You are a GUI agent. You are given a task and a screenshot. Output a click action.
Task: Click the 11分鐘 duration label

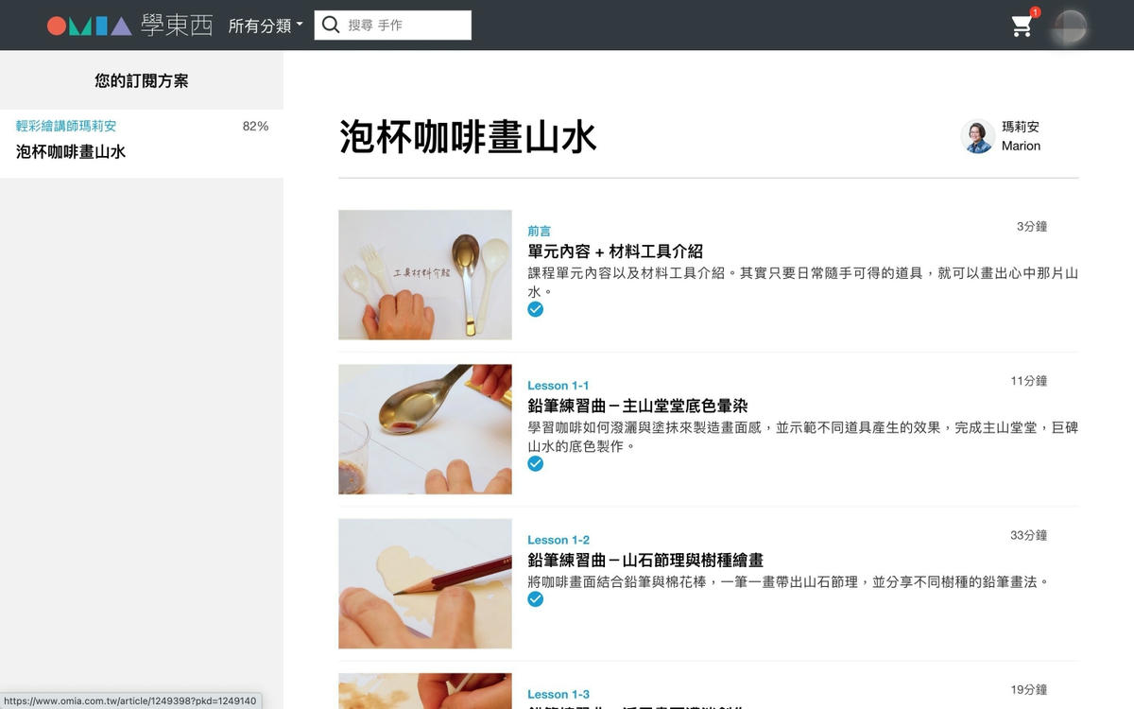pyautogui.click(x=1029, y=381)
